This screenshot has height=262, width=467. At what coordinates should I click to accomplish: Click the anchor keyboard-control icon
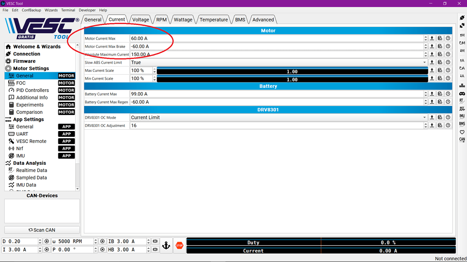click(x=166, y=245)
